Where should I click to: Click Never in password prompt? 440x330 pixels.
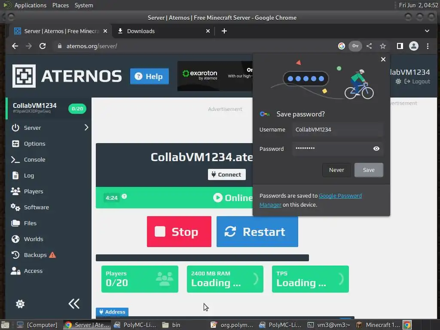[x=336, y=170]
